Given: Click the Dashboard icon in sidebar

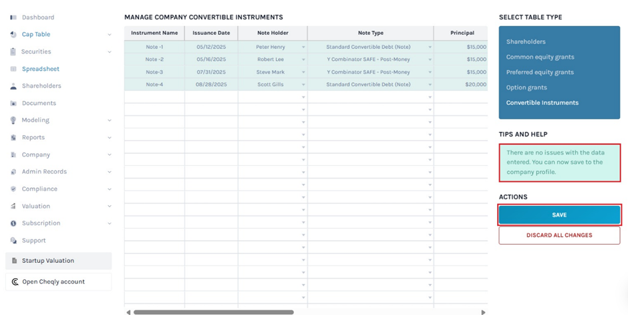Looking at the screenshot, I should (x=13, y=17).
